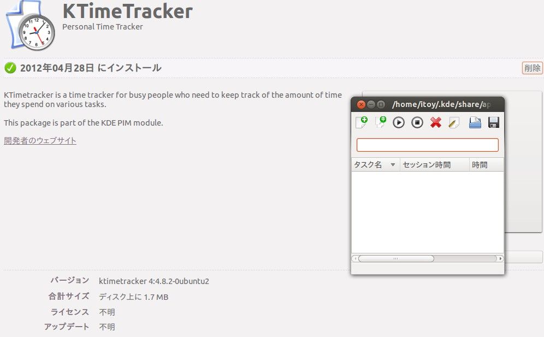The width and height of the screenshot is (544, 337).
Task: Sort by タスク名 column header
Action: pos(375,164)
